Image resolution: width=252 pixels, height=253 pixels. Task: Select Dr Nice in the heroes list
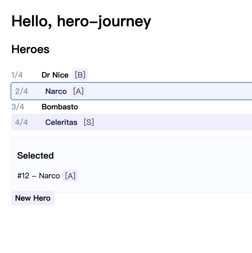[x=55, y=75]
